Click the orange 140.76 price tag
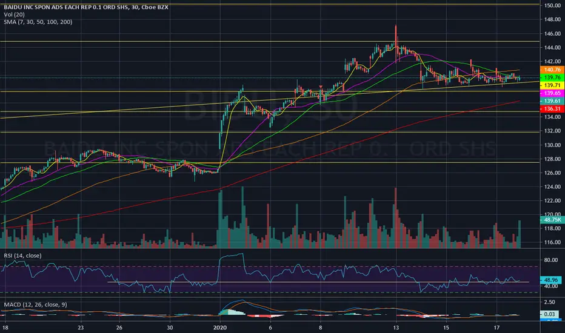This screenshot has height=333, width=565. tap(552, 70)
